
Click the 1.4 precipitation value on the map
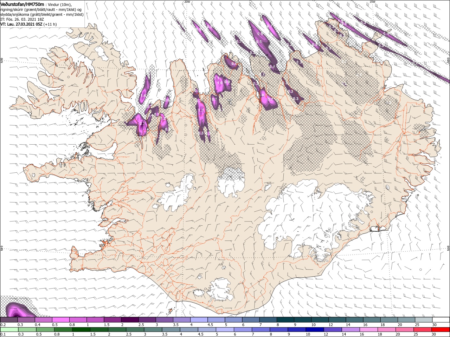pyautogui.click(x=143, y=95)
